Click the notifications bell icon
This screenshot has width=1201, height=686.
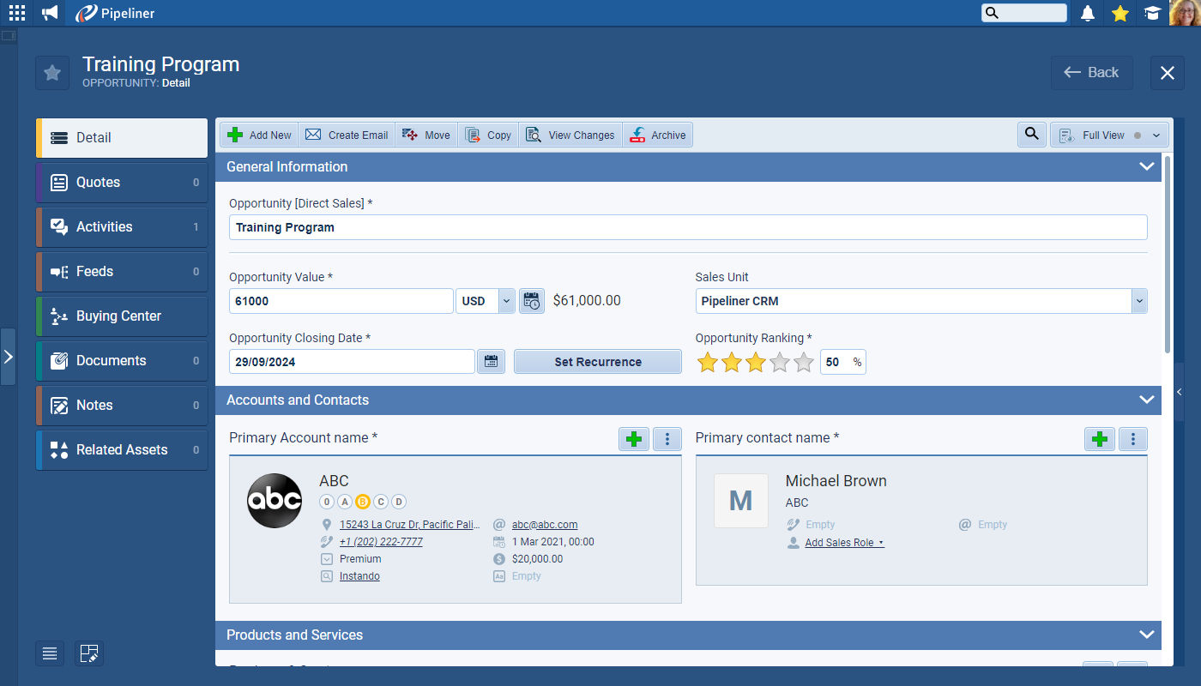click(1088, 13)
